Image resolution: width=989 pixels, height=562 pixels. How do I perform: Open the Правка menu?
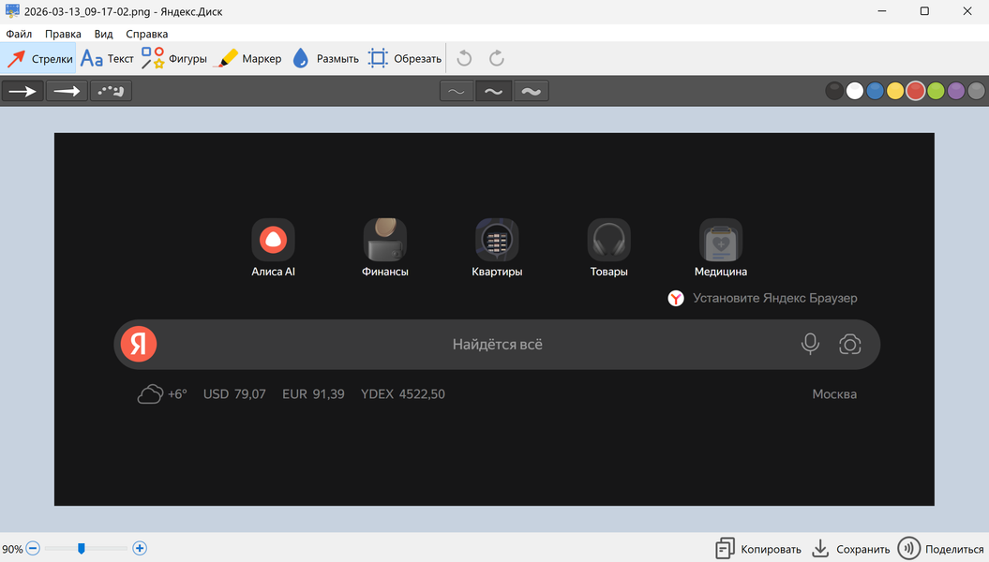pyautogui.click(x=63, y=34)
